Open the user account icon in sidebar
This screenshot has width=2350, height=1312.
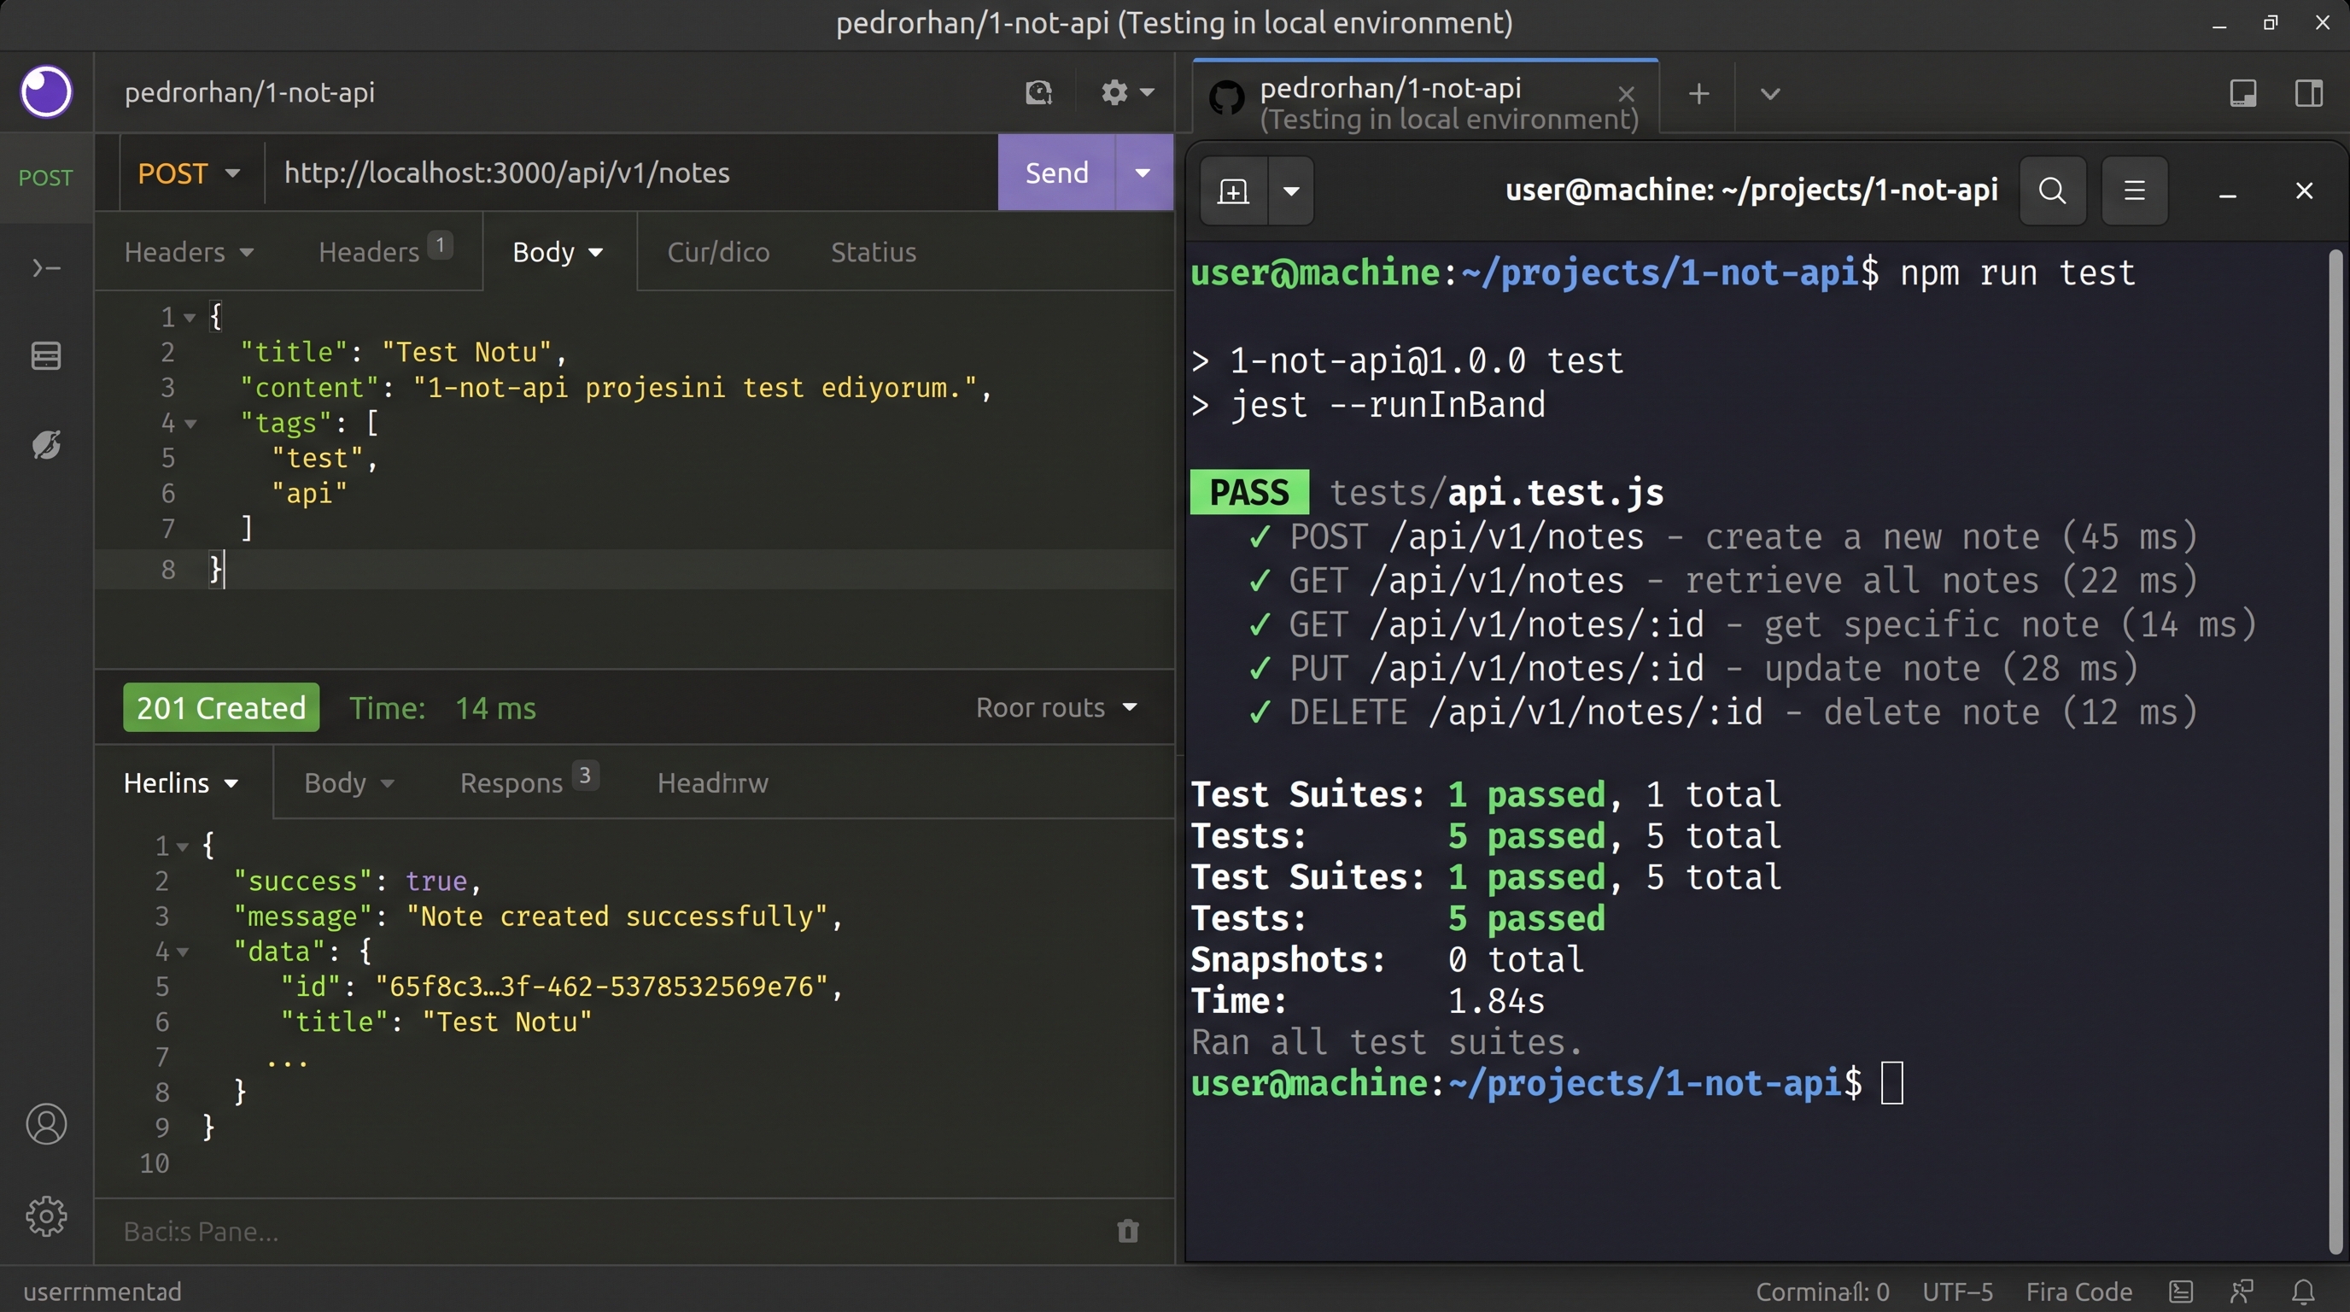click(46, 1124)
